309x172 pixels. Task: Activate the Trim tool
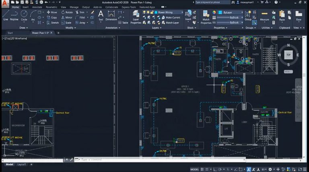[80, 12]
